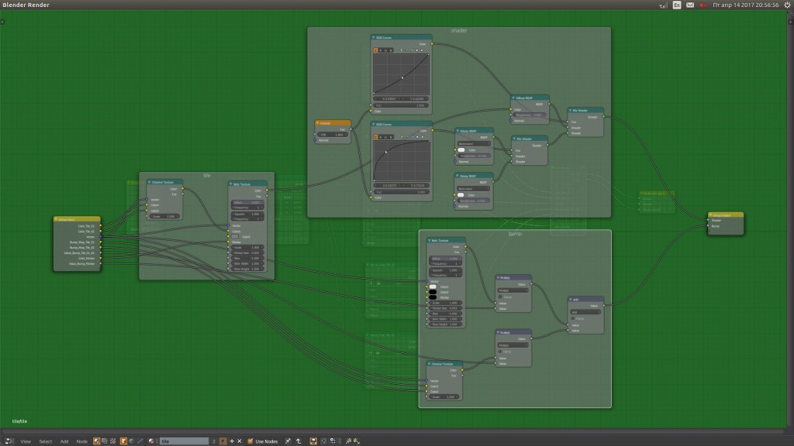This screenshot has height=446, width=794.
Task: Select the Object material nodes icon
Action: 123,440
